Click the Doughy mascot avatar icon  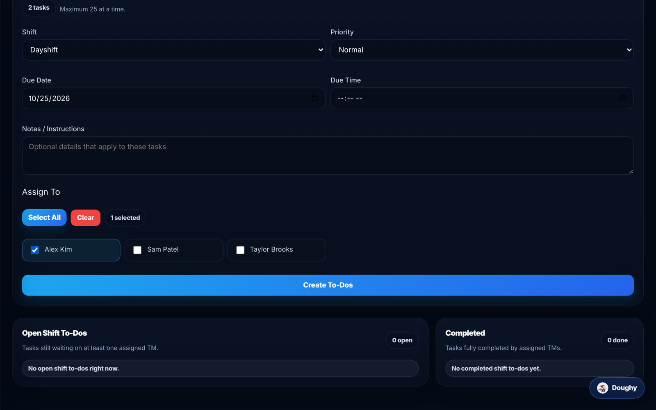pos(602,388)
